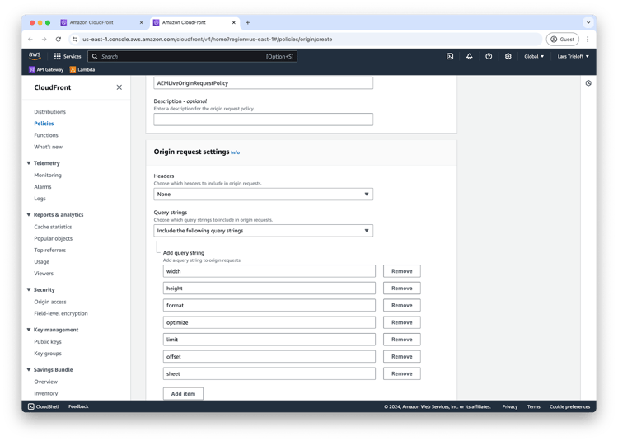
Task: Click the limit query string field
Action: (x=269, y=340)
